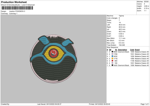Click the black swatch beside stitch count 8695
This screenshot has width=150, height=106.
pos(112,52)
